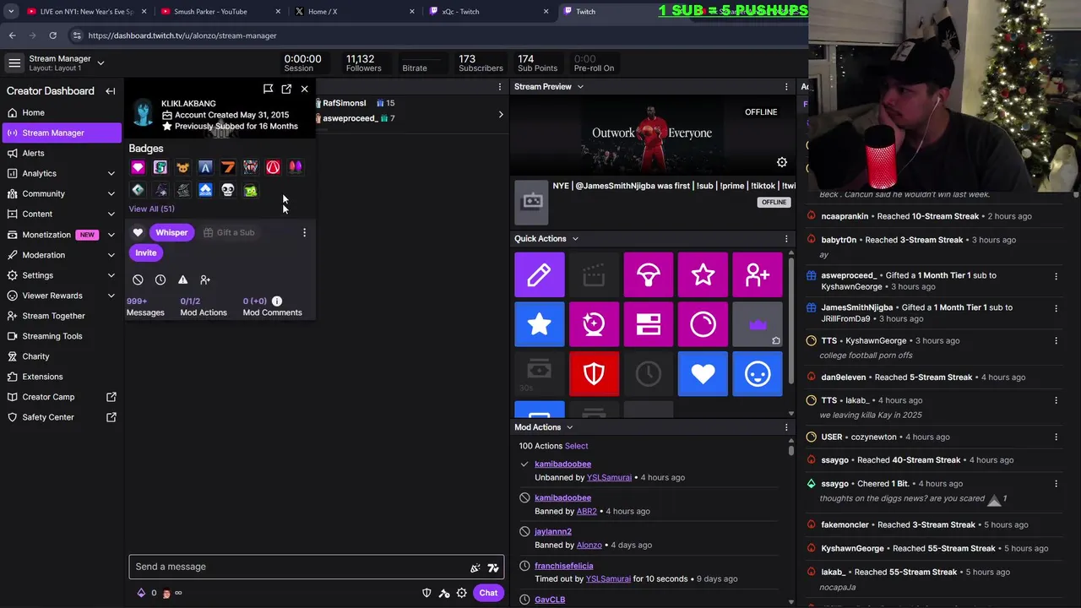
Task: Click Edit Stream Info pencil quick action
Action: [539, 274]
